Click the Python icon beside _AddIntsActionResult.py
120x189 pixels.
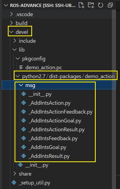[x=24, y=129]
